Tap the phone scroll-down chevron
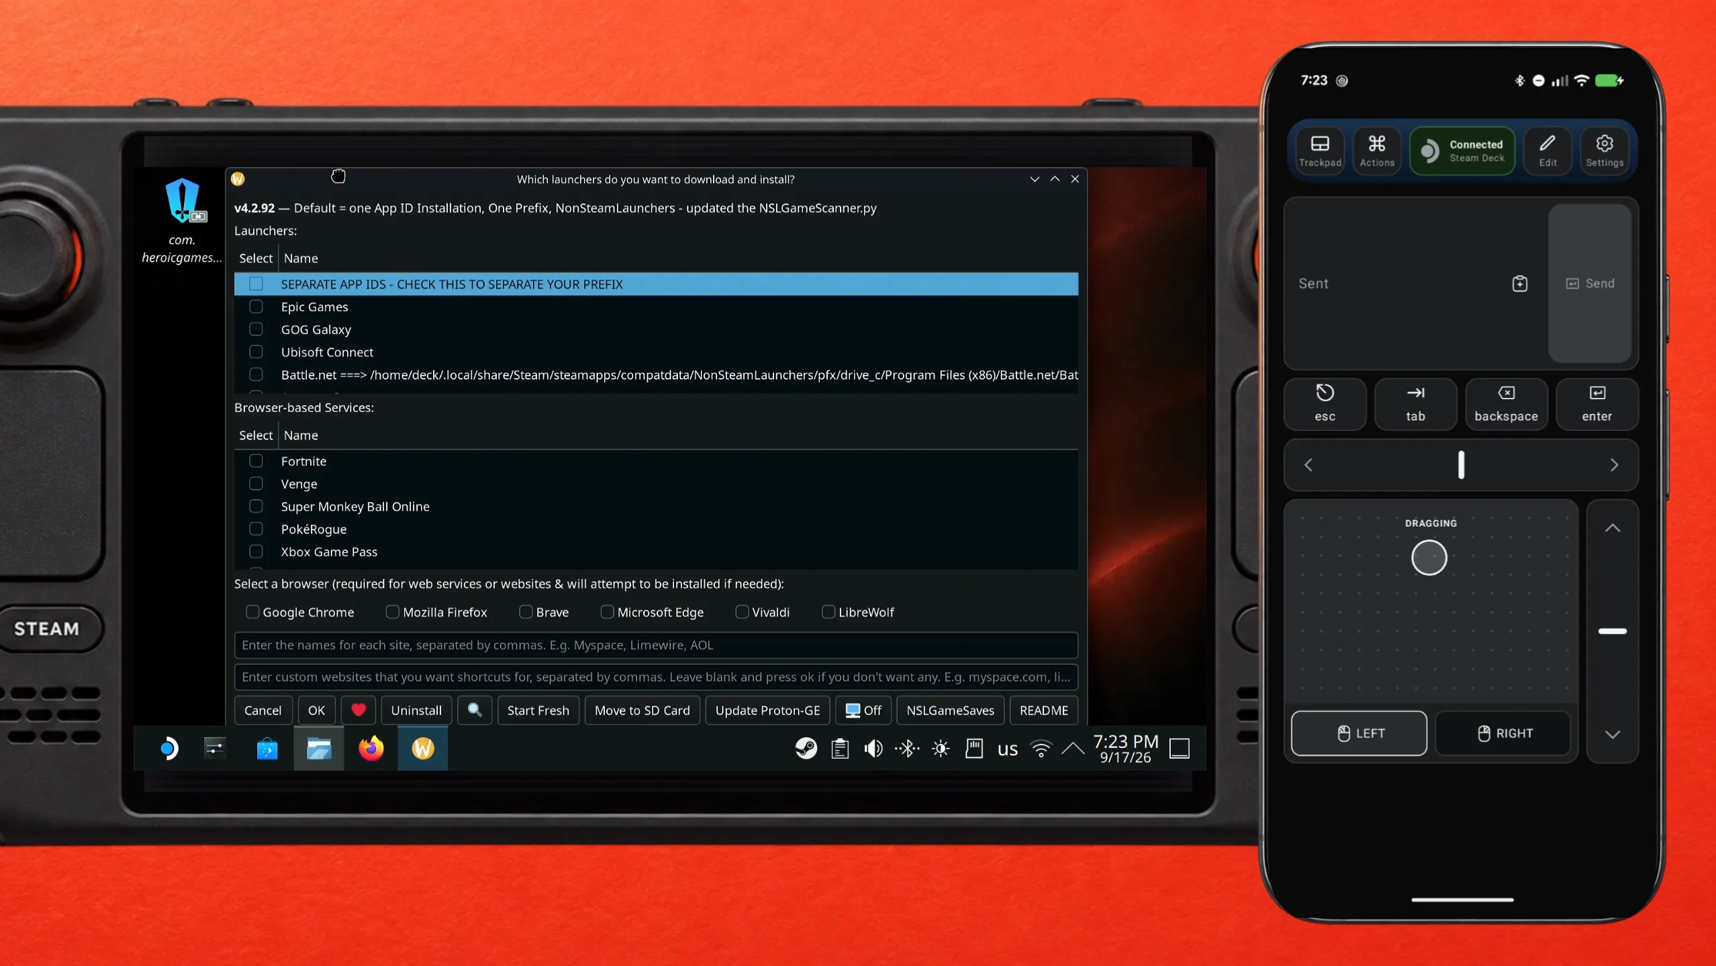The image size is (1716, 966). pos(1613,735)
